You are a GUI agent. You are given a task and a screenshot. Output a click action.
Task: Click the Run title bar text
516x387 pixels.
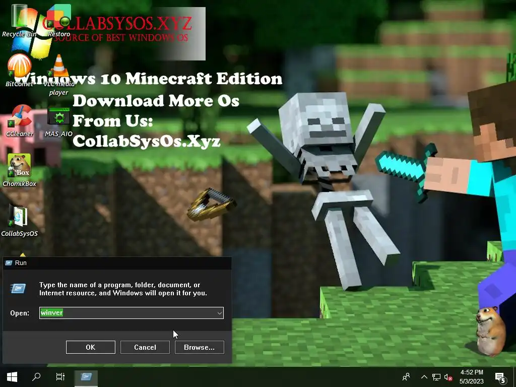(21, 263)
